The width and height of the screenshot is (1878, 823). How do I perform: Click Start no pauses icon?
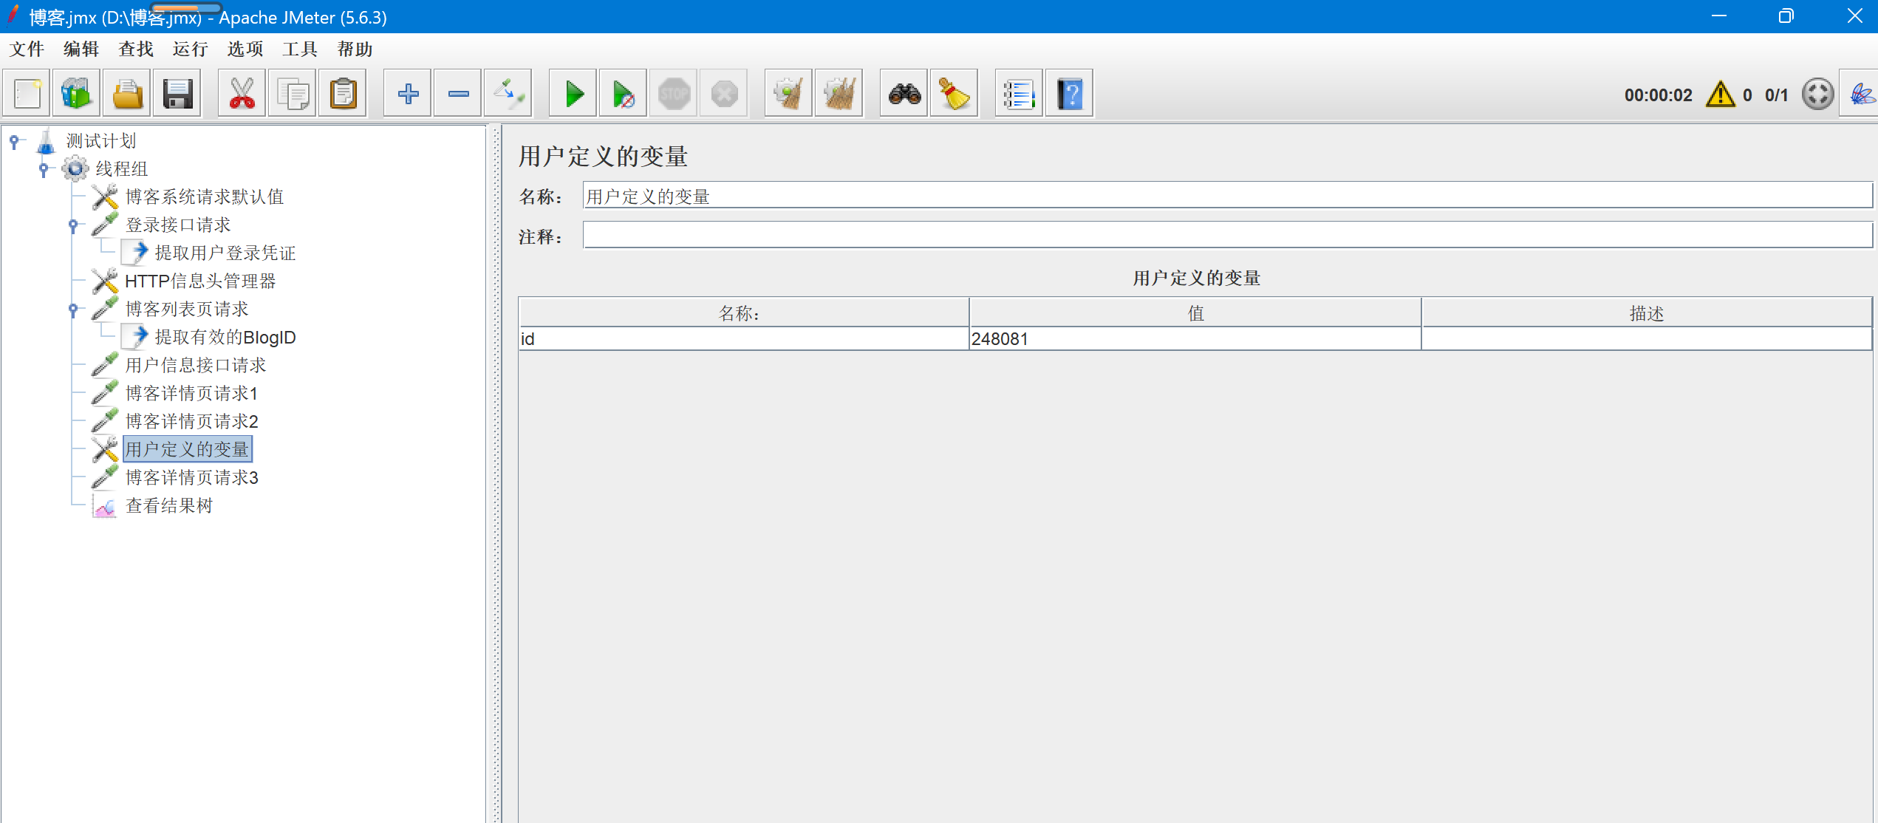point(624,95)
